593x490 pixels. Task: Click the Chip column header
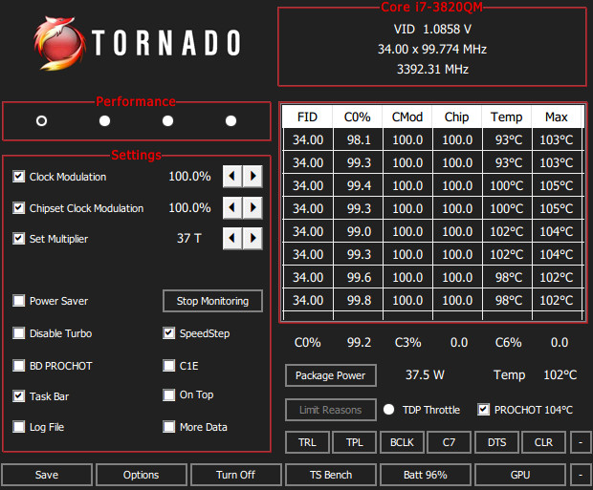457,117
